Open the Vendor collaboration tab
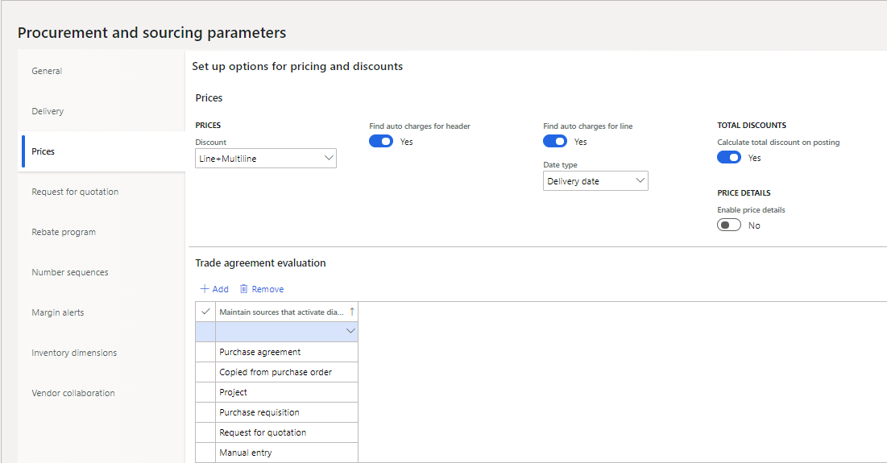 [x=73, y=393]
